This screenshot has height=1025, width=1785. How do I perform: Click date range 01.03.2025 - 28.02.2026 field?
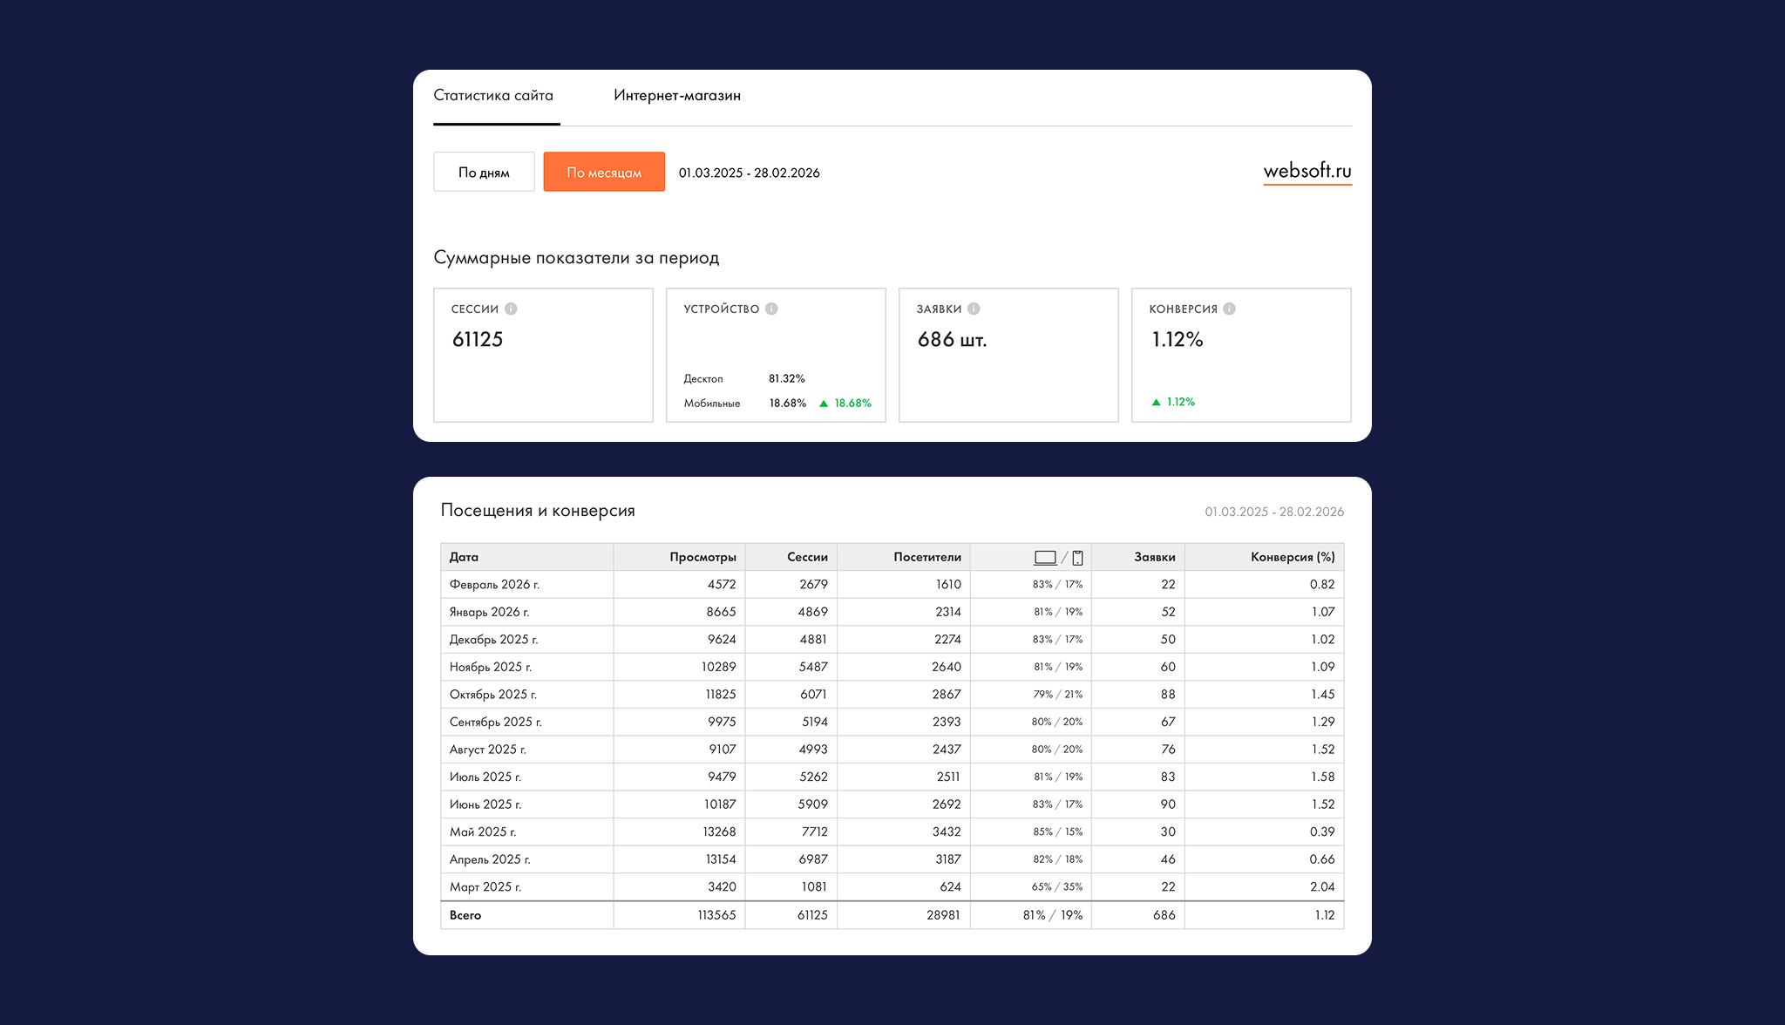tap(749, 173)
